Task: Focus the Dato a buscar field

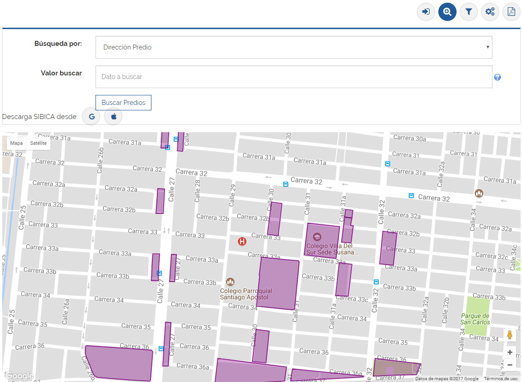Action: tap(294, 77)
